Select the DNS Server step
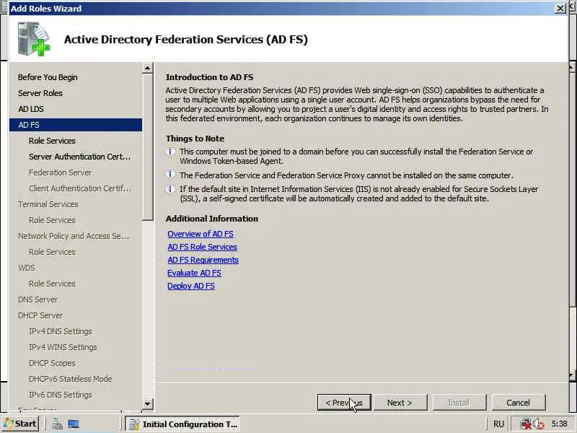Screen dimensions: 577x433 [38, 299]
